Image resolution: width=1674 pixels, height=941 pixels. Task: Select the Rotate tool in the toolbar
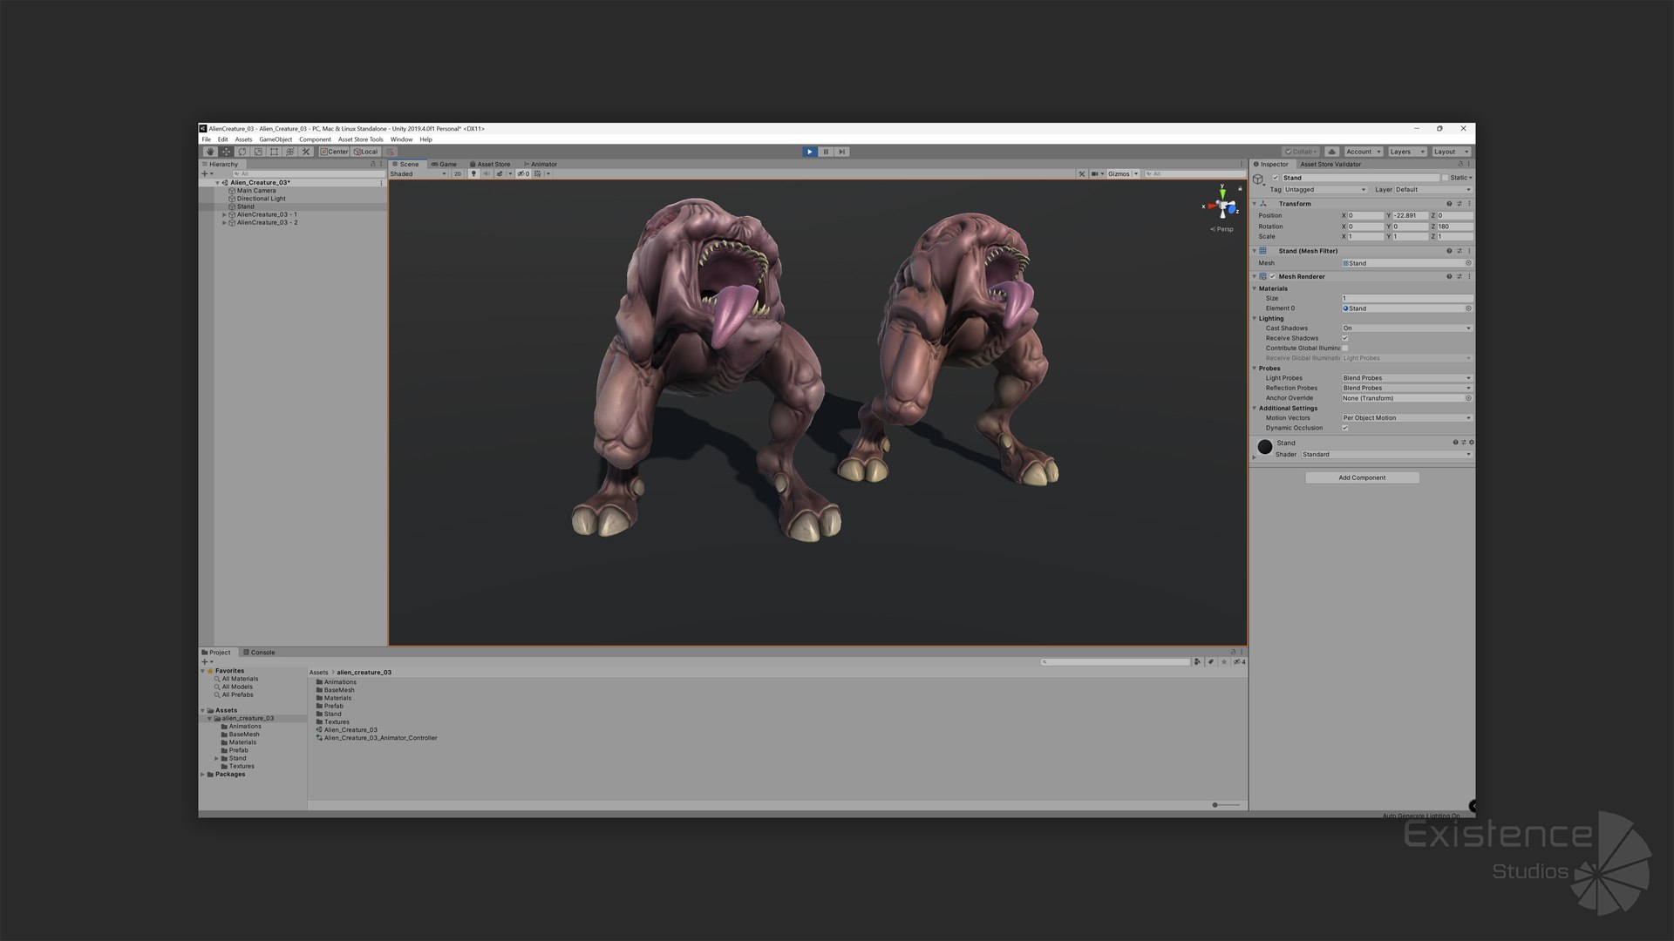click(242, 152)
